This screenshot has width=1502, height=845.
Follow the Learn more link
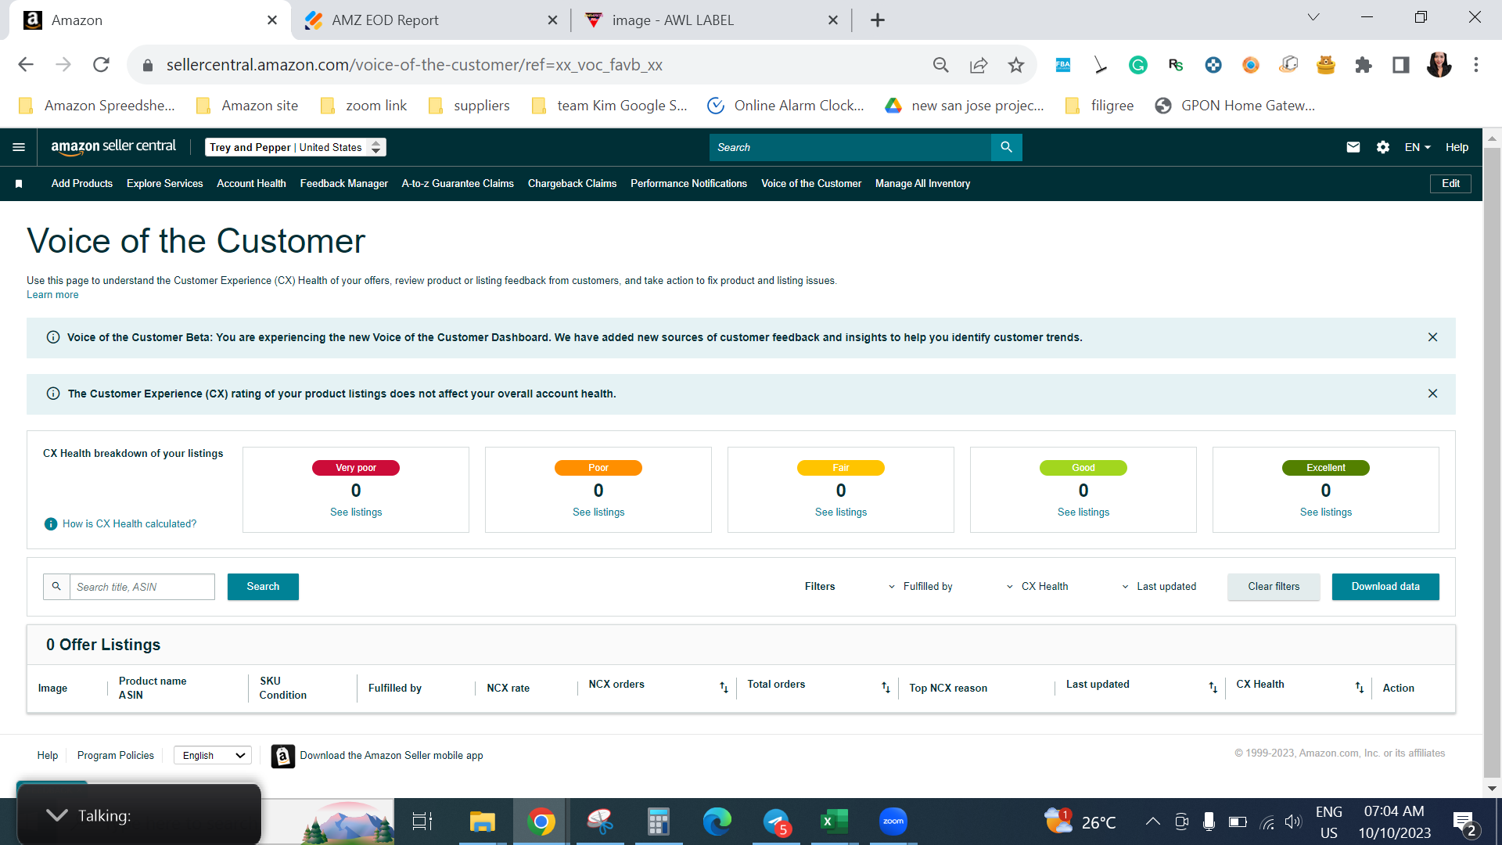click(x=52, y=295)
